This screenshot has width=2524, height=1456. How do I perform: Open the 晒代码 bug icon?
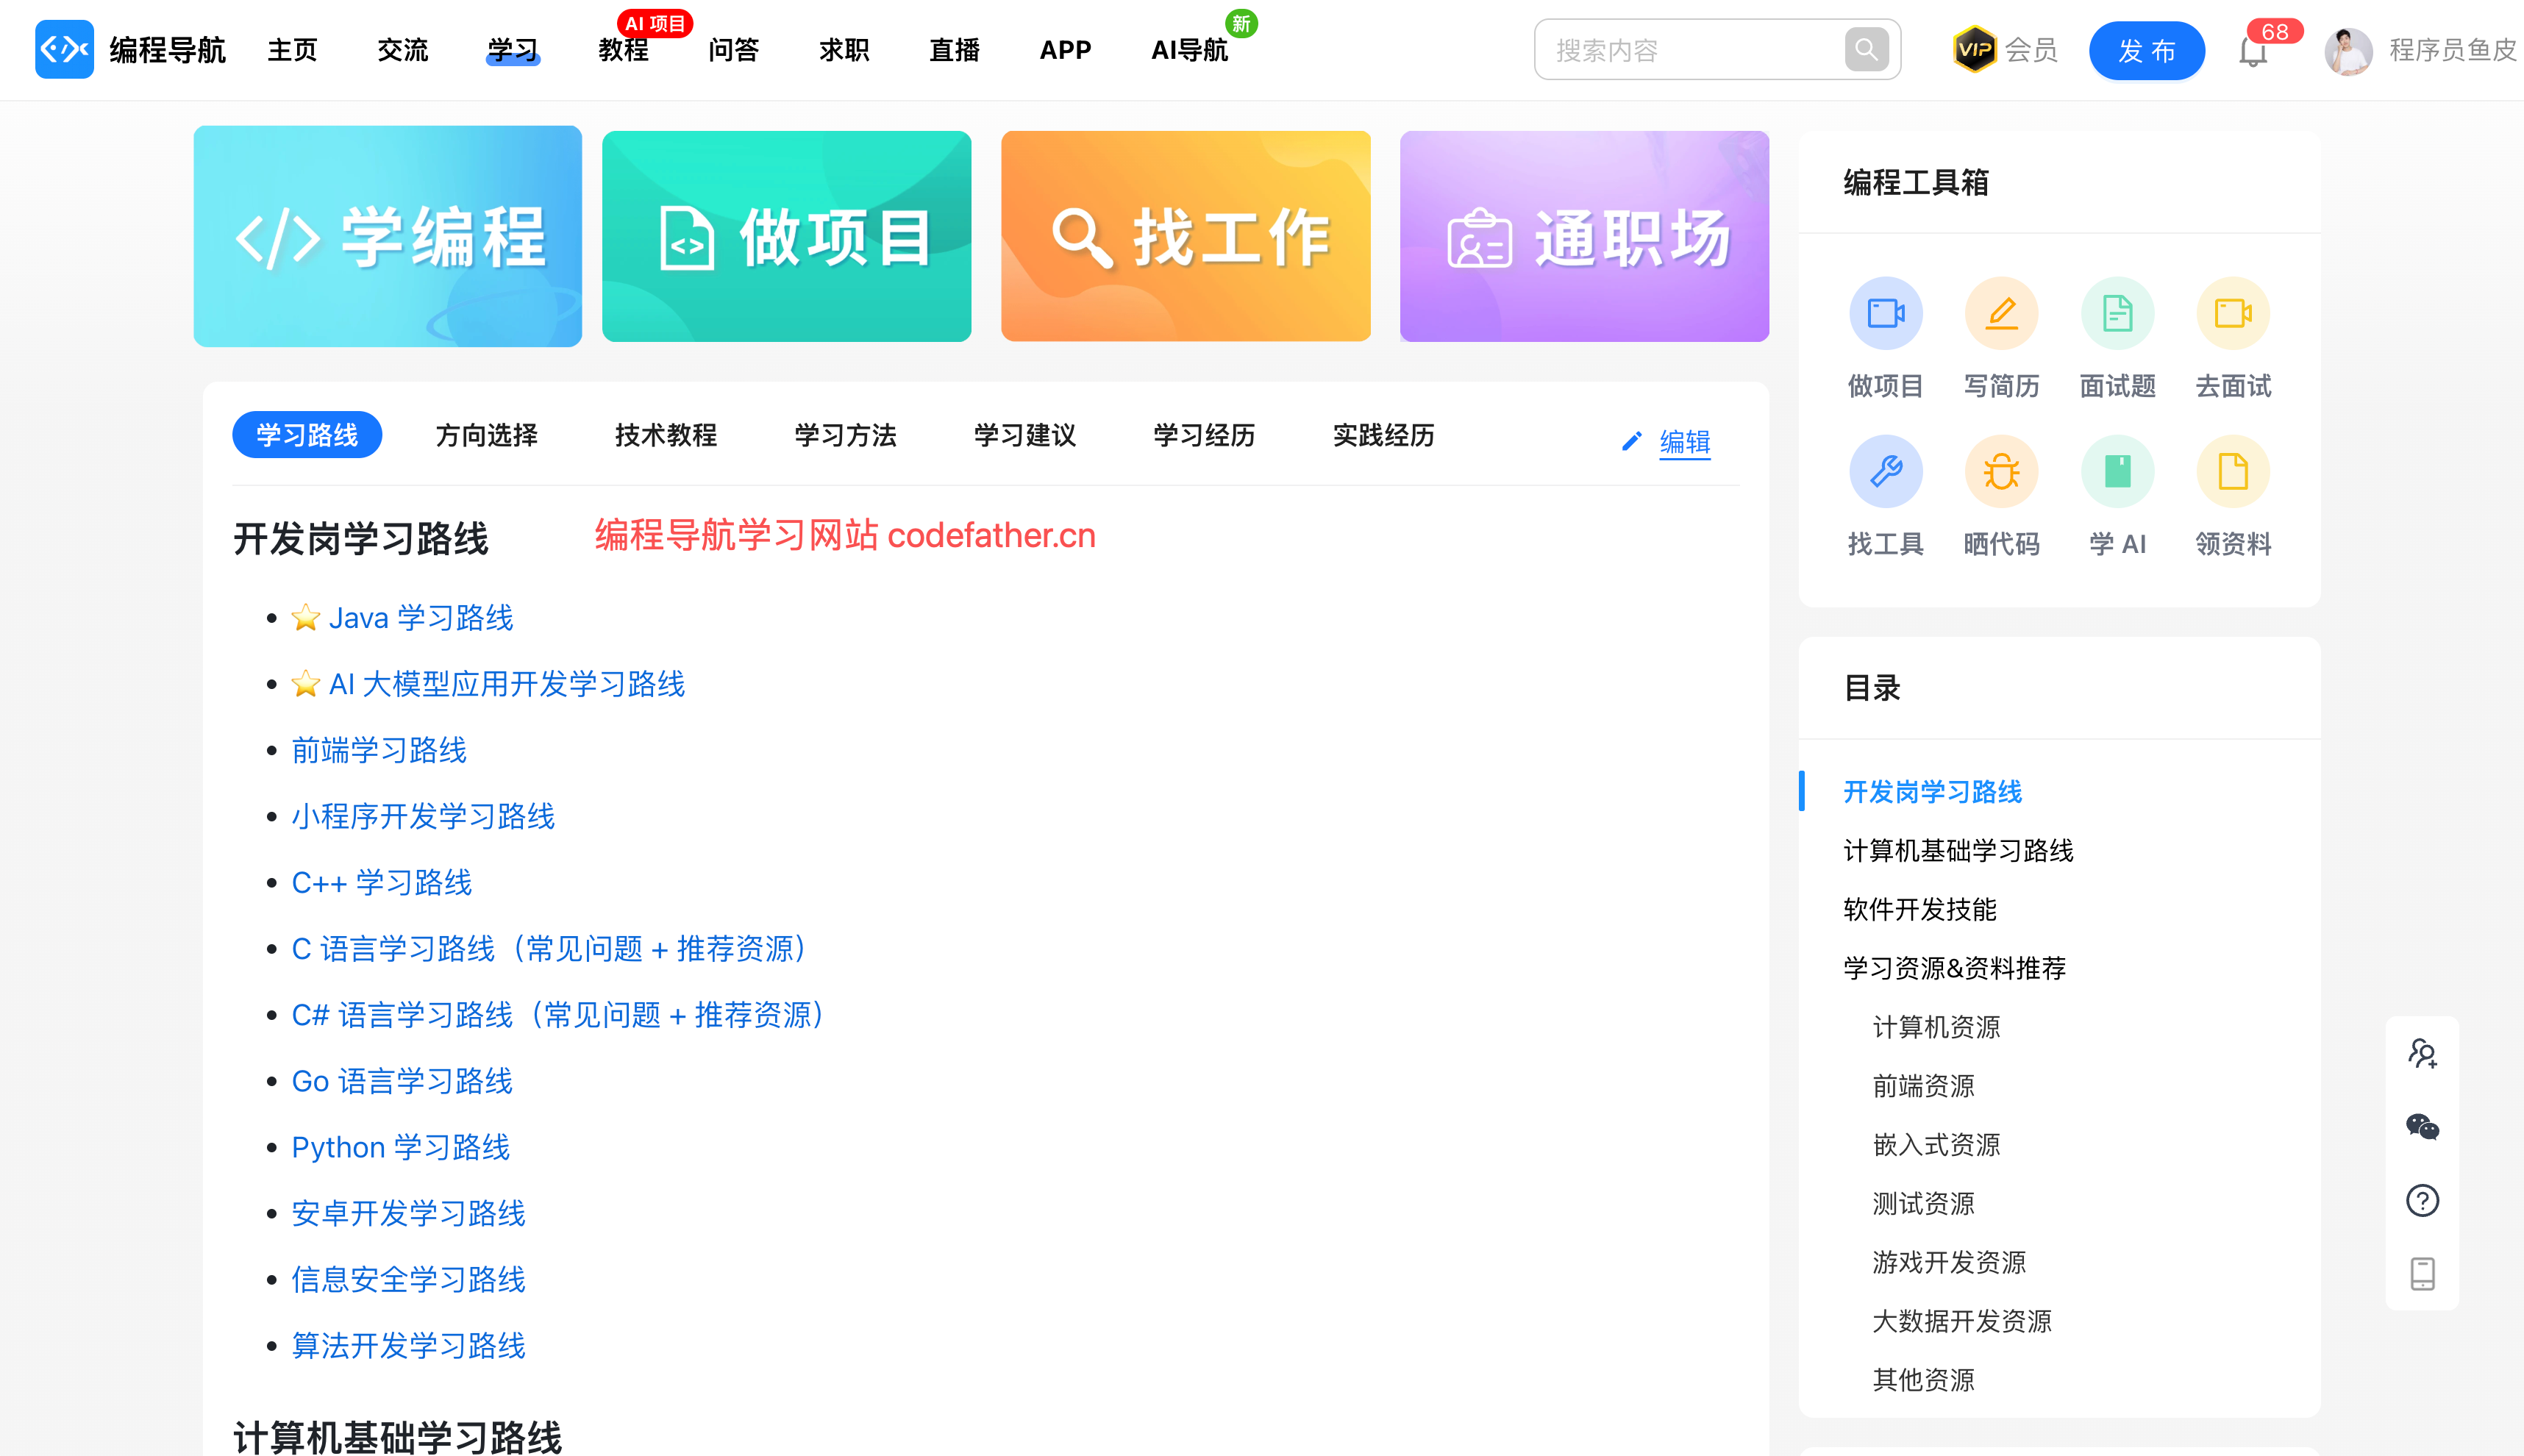(x=2001, y=472)
